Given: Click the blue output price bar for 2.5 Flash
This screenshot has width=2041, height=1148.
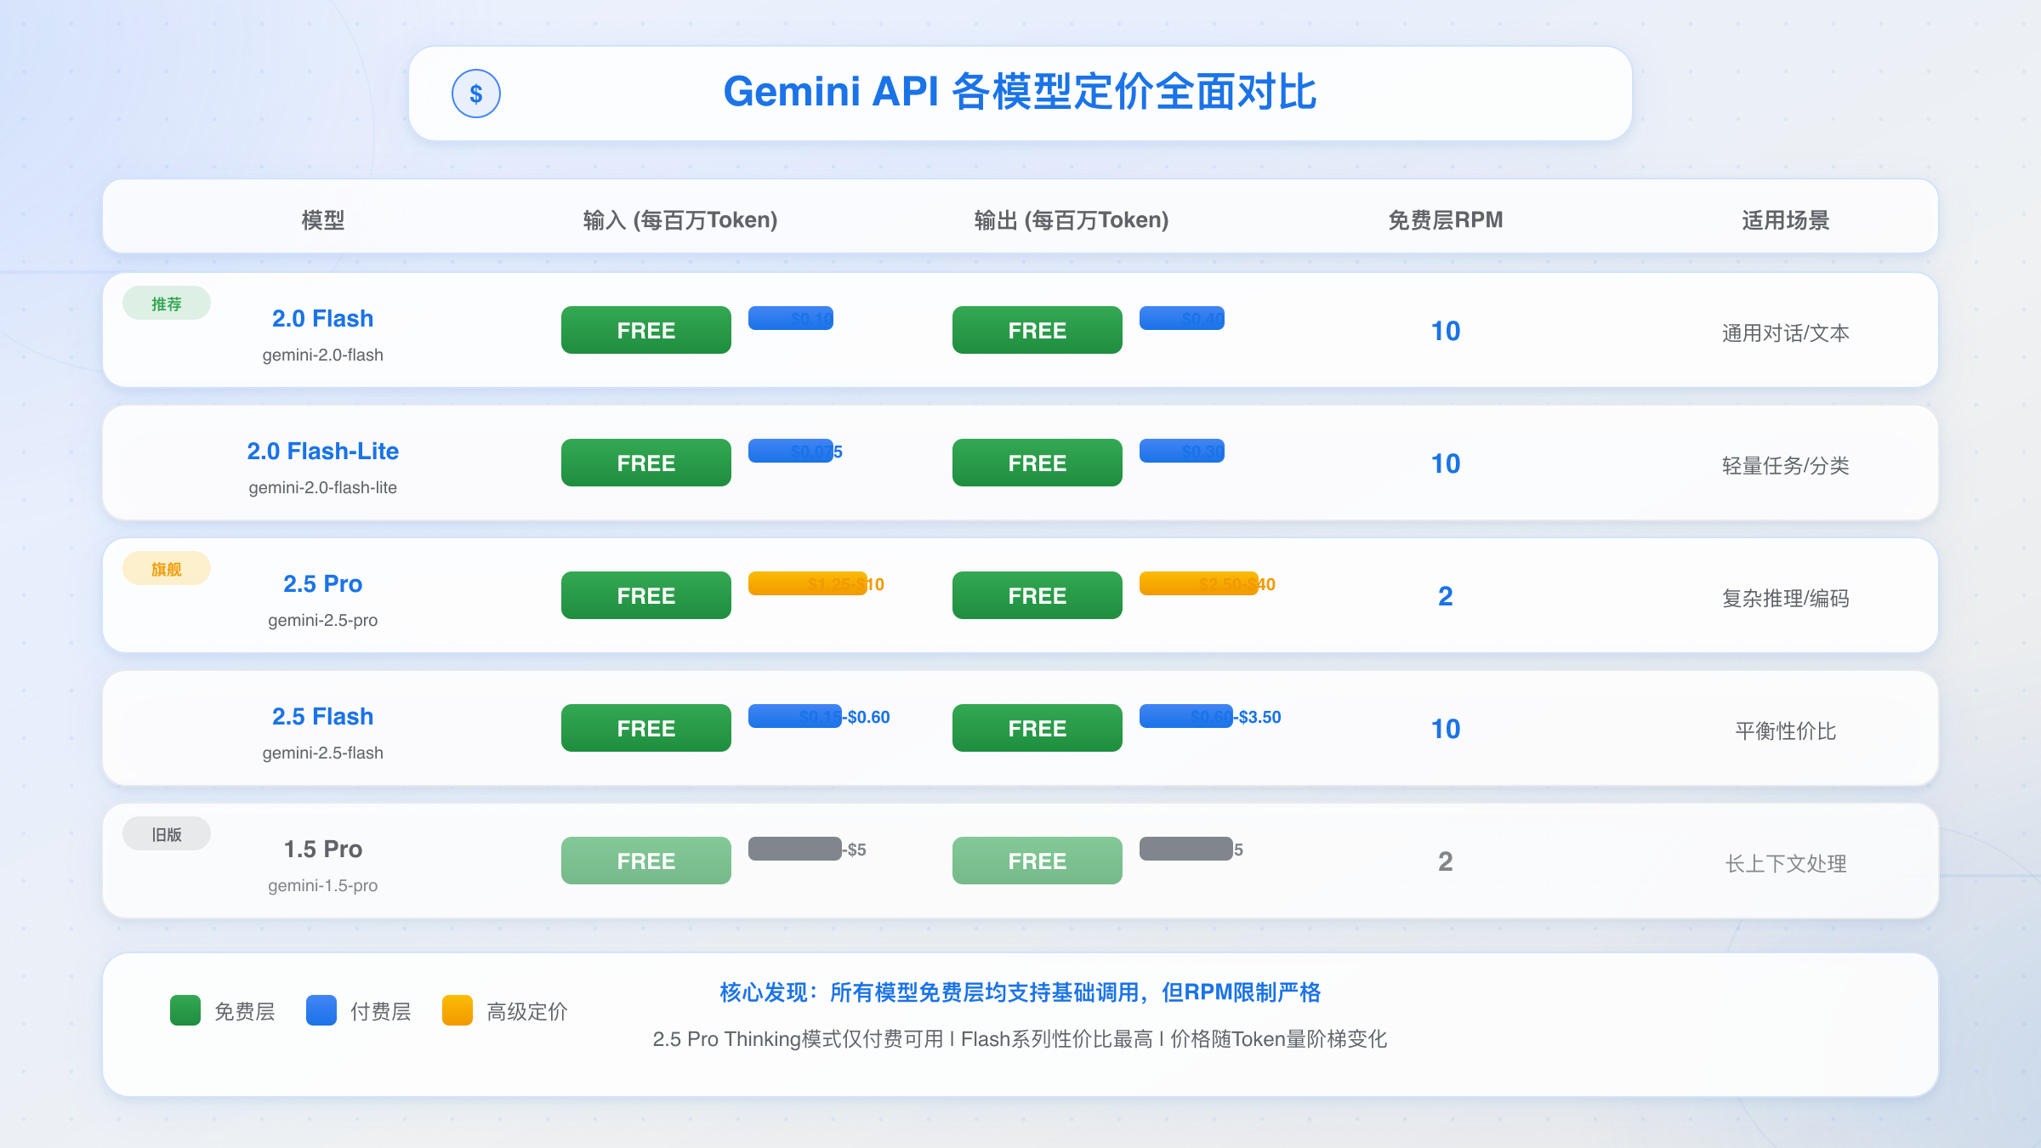Looking at the screenshot, I should tap(1186, 716).
